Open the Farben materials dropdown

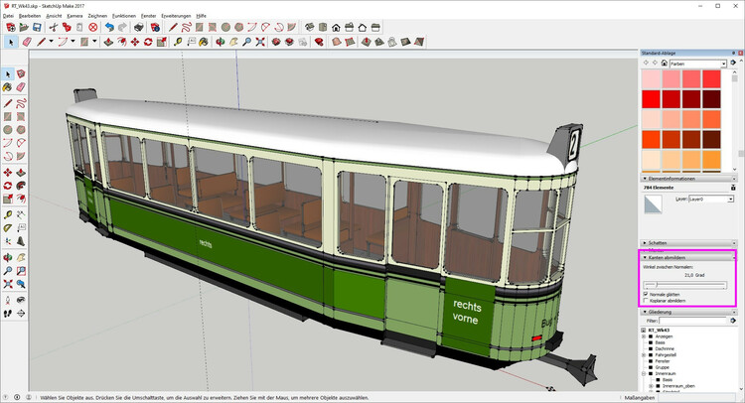(x=699, y=63)
